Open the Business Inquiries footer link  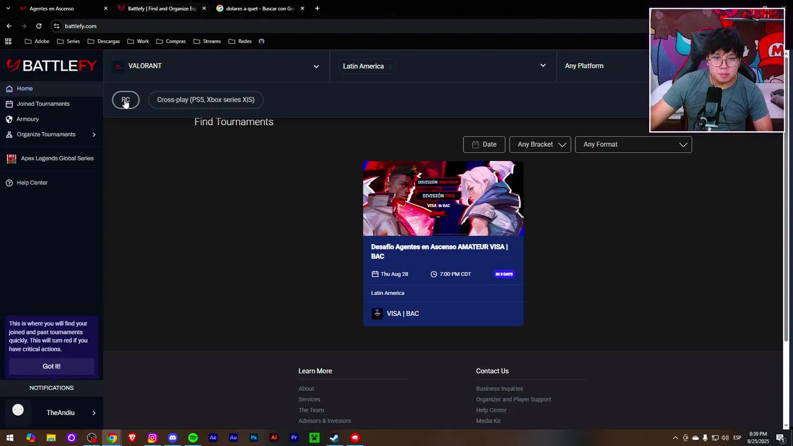point(499,389)
